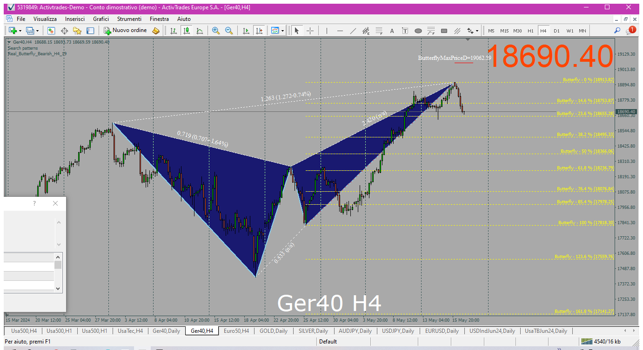The image size is (643, 350).
Task: Switch chart to Bar Chart mode
Action: [x=174, y=31]
